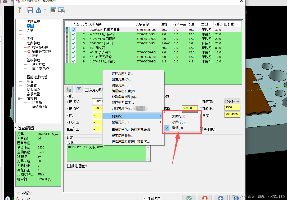Screen dimensions: 287x200
Task: Click the blue plus info icon at the bottom
Action: [220, 198]
